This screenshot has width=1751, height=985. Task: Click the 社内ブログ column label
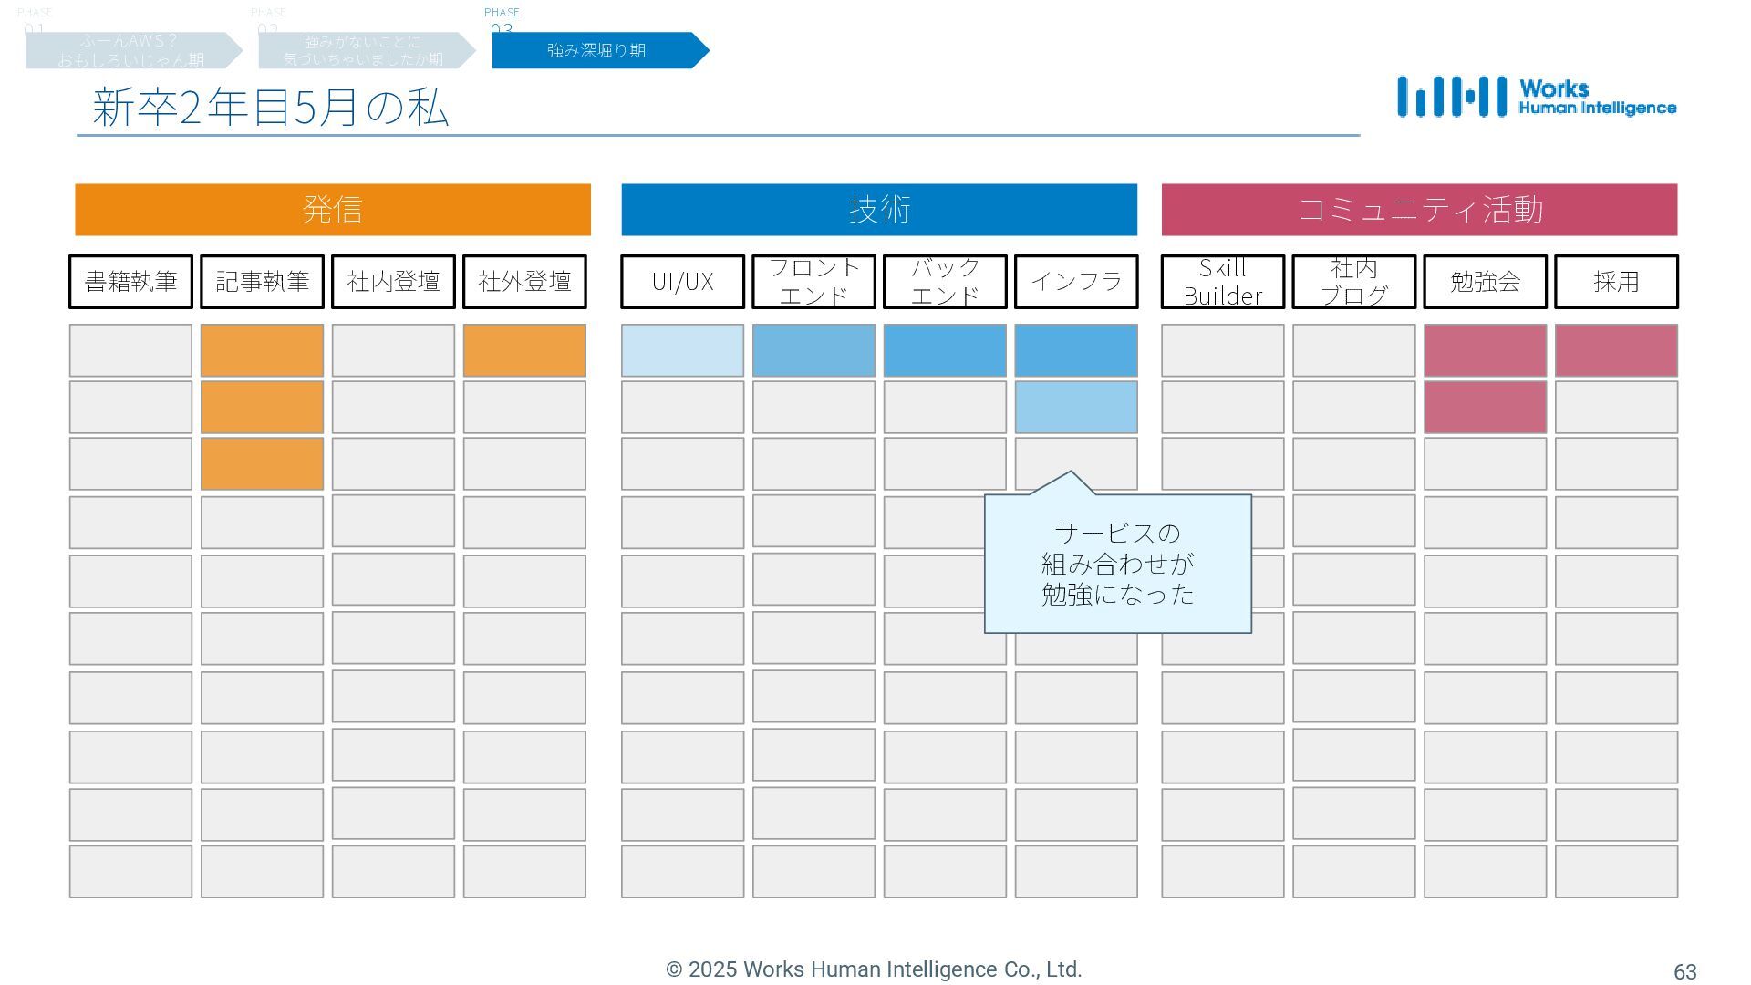[1353, 282]
